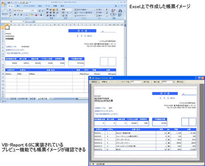Select cell A1 in the worksheet
Image resolution: width=205 pixels, height=166 pixels.
coord(7,28)
